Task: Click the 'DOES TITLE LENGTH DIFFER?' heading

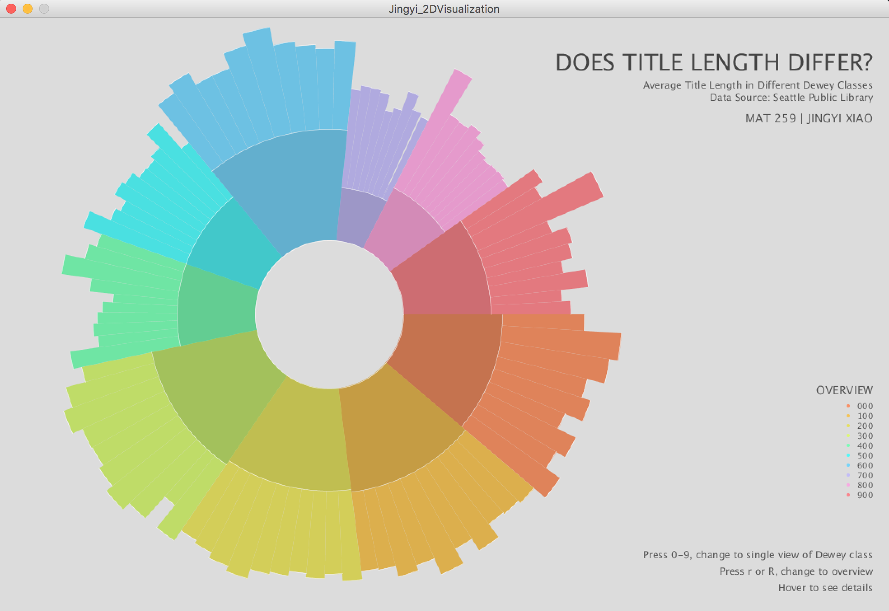Action: coord(714,63)
